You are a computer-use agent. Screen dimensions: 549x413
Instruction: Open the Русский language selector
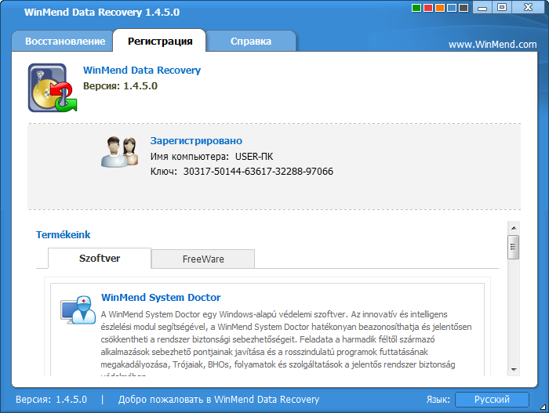tap(492, 400)
